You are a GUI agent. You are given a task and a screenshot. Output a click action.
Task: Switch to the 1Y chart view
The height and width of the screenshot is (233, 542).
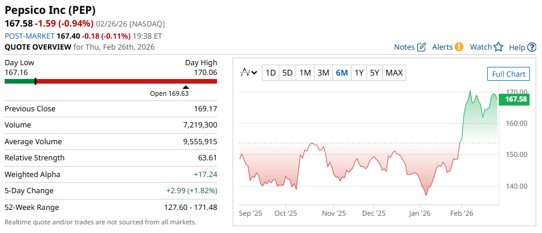pyautogui.click(x=359, y=73)
